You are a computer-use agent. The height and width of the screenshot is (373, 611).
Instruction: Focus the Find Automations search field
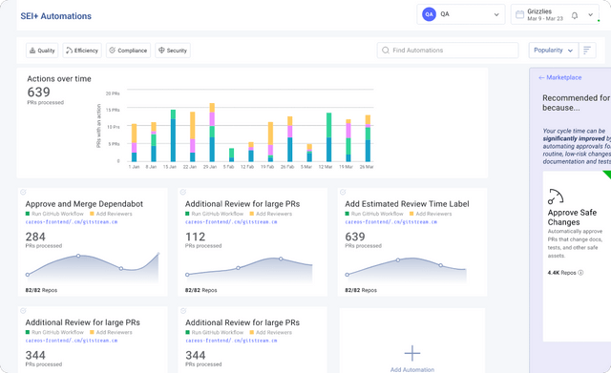[448, 51]
